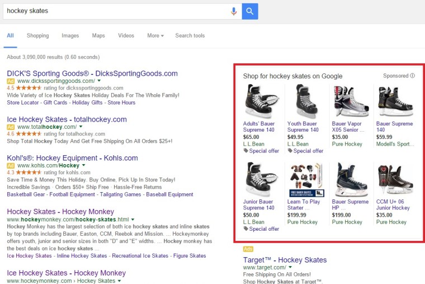Open Ice Hockey Skates - Hockey Monkey result
Viewport: 425px width, 284px height.
(67, 273)
